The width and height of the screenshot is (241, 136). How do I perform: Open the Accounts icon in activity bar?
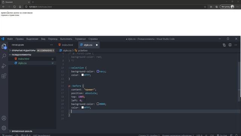point(4,118)
